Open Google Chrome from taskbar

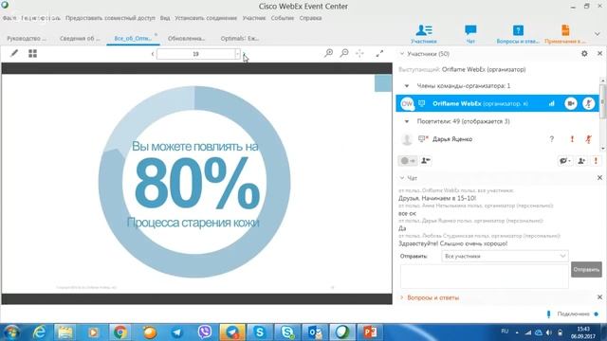coord(120,332)
